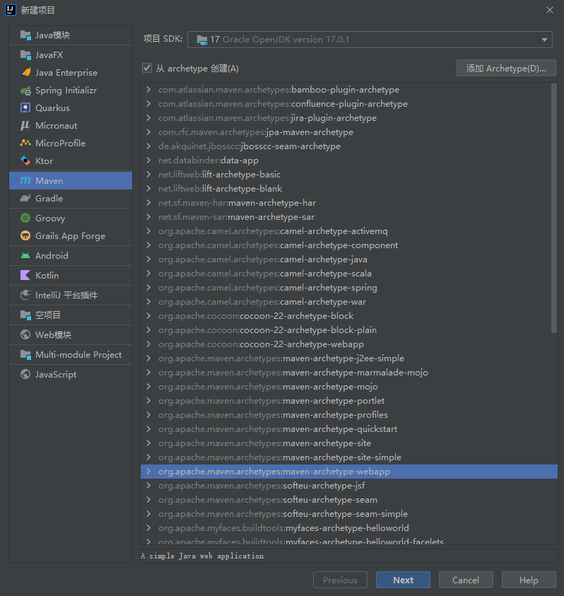Click the IntelliJ 平台插件 plug icon

point(25,295)
